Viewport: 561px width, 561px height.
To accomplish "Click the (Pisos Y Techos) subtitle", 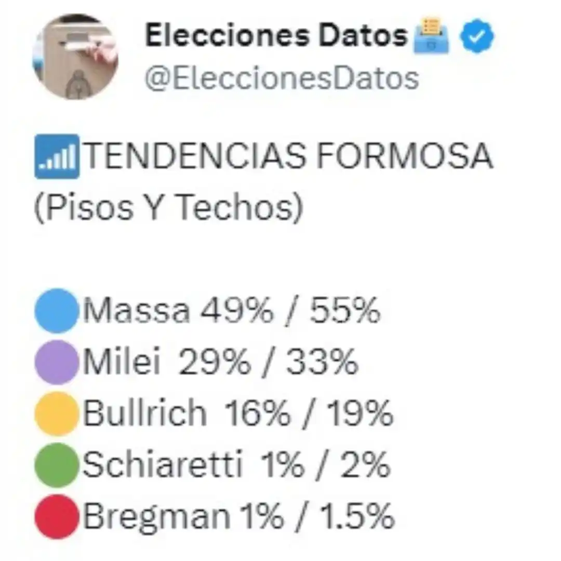I will [168, 208].
